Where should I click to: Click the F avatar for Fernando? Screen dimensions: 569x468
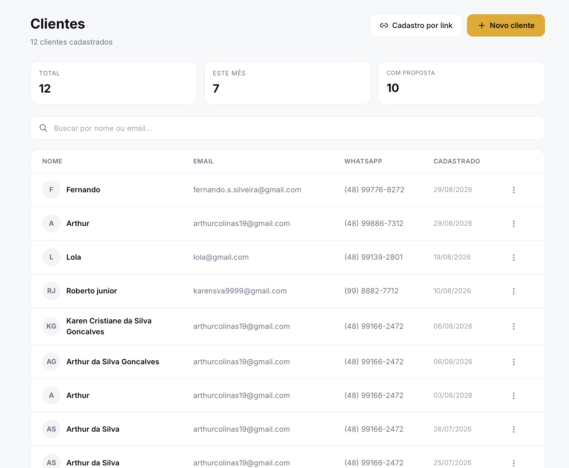51,190
